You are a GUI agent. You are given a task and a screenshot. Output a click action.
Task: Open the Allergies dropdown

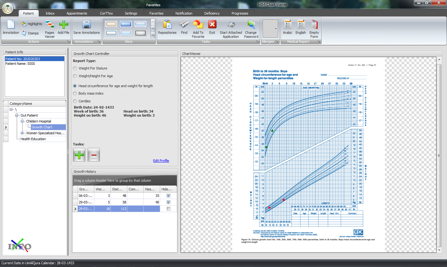tap(276, 29)
